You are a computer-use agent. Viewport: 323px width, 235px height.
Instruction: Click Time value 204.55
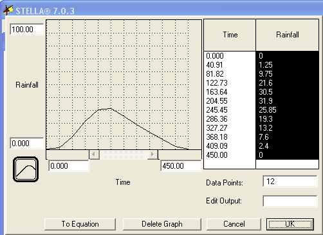coord(217,101)
